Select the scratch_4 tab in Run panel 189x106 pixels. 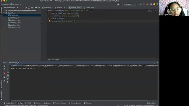15,63
